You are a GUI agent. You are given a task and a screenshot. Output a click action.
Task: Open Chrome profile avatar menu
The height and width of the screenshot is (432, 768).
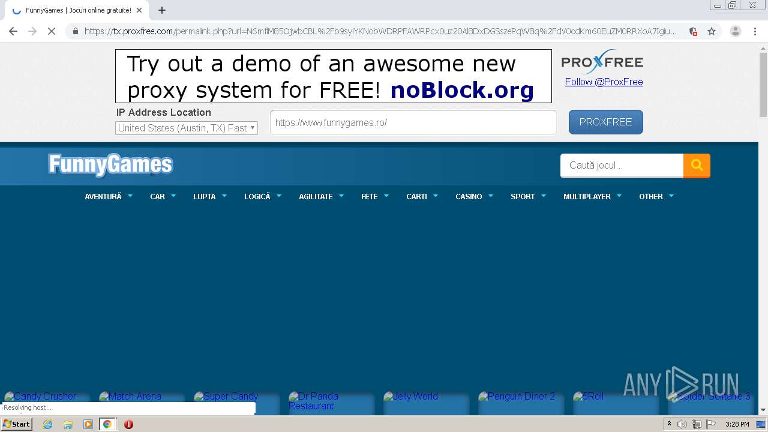736,31
